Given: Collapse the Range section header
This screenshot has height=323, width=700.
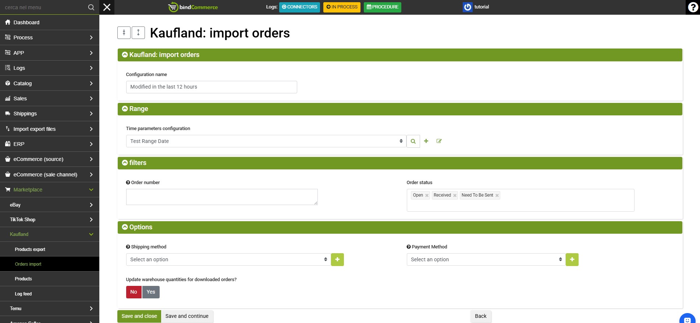Looking at the screenshot, I should [400, 109].
